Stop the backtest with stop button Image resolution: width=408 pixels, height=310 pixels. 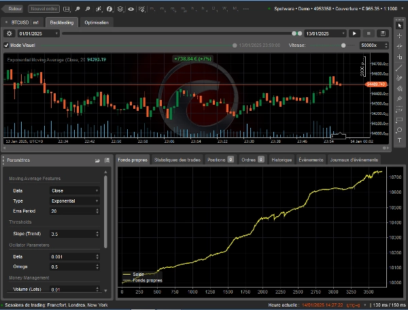click(369, 33)
